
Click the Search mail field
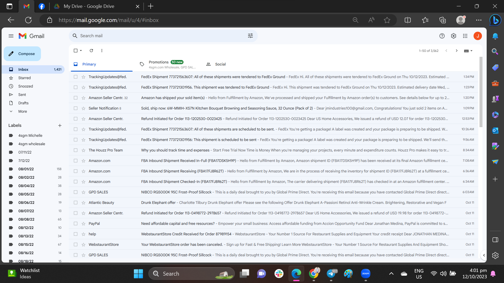[163, 36]
